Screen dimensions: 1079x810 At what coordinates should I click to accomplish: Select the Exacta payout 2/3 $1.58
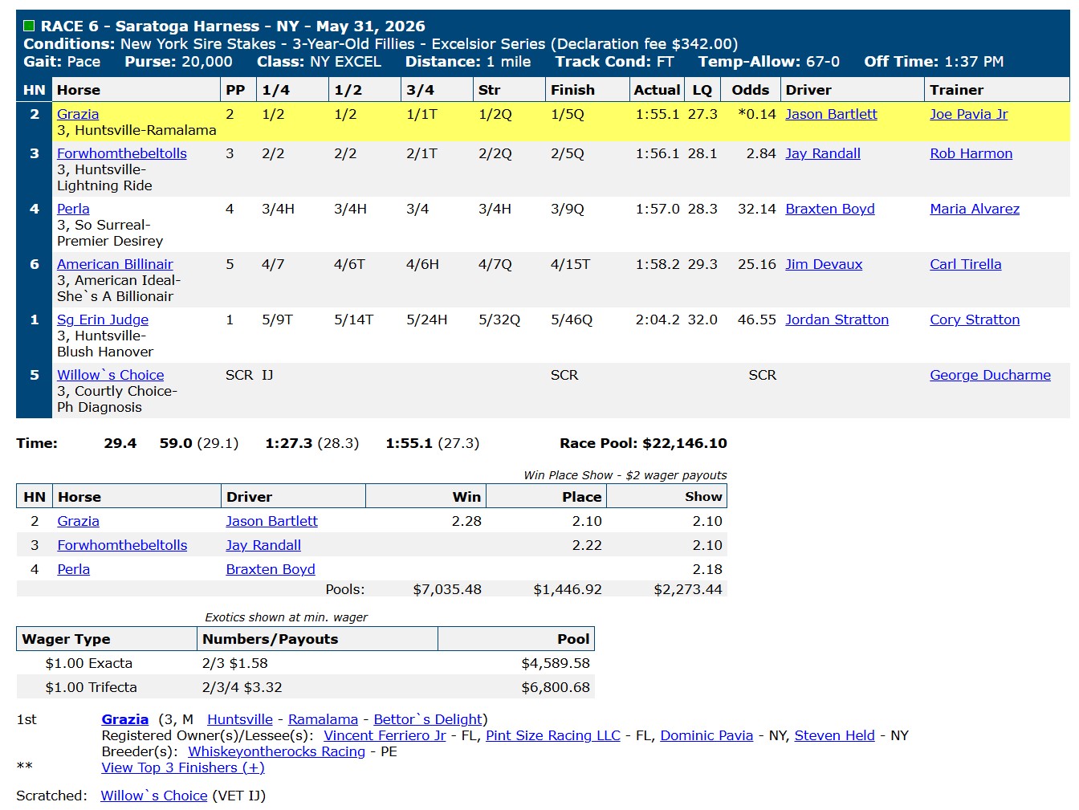235,663
